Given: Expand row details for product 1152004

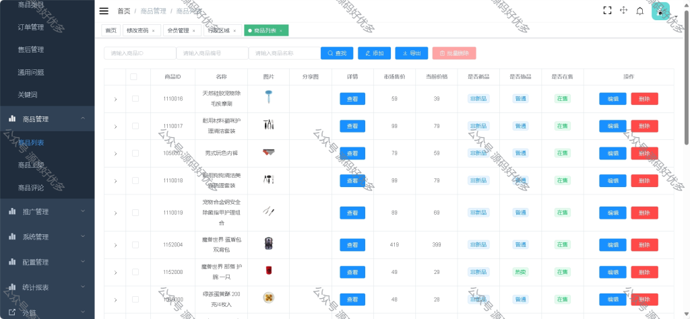Looking at the screenshot, I should click(115, 245).
